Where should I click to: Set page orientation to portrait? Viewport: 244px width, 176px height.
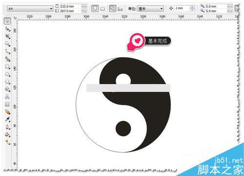[95, 8]
